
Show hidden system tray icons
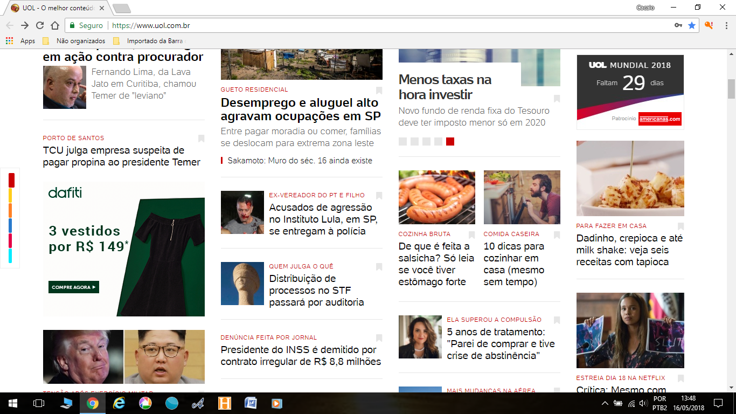click(x=605, y=403)
